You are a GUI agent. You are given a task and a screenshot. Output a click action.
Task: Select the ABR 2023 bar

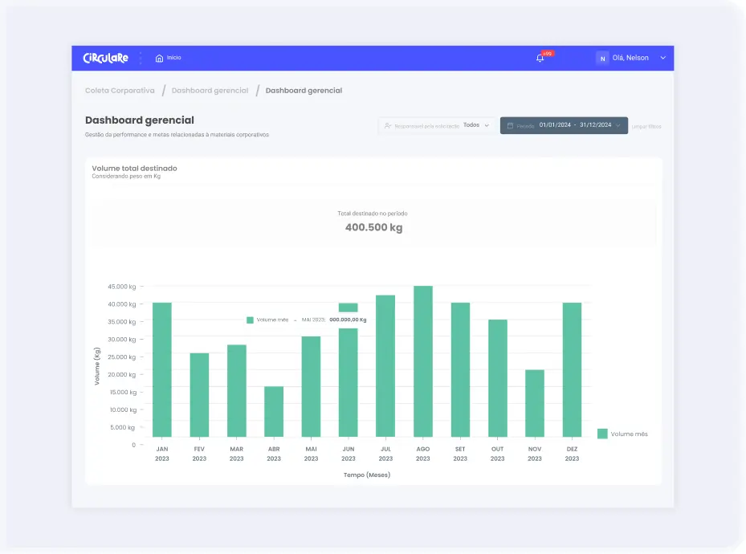274,411
